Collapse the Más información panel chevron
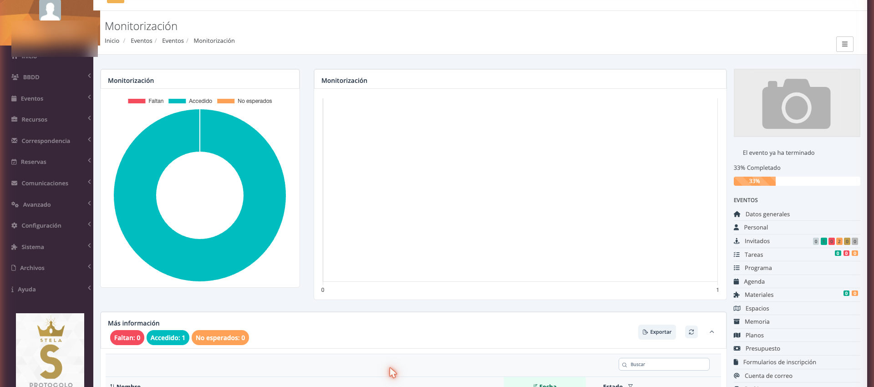This screenshot has width=874, height=387. click(711, 332)
